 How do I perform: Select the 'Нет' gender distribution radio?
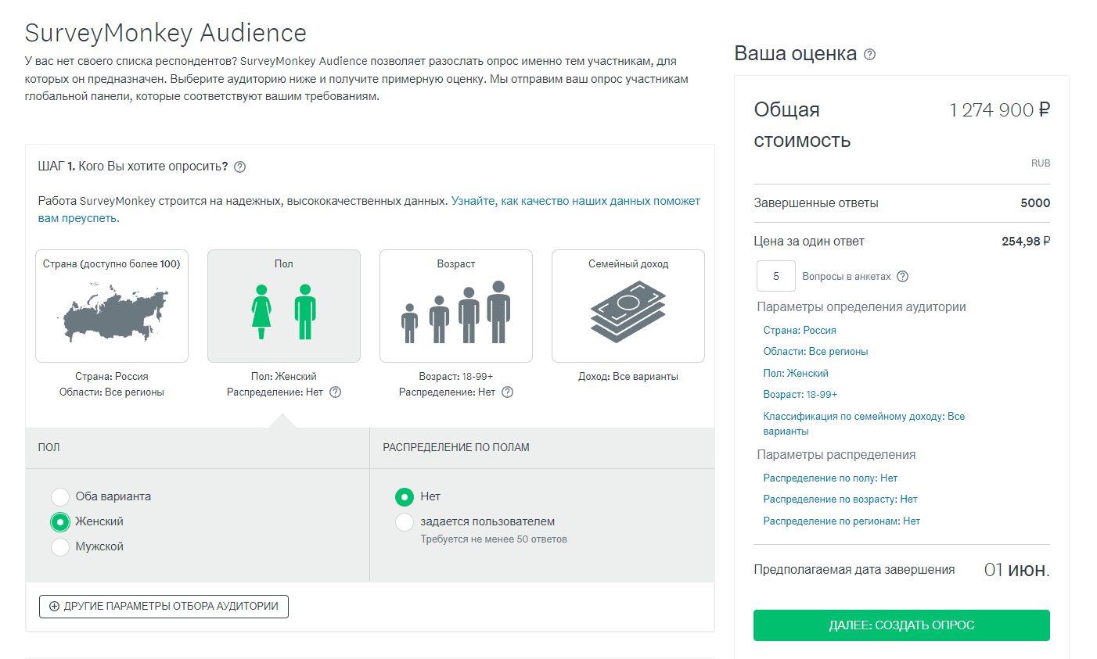click(405, 496)
